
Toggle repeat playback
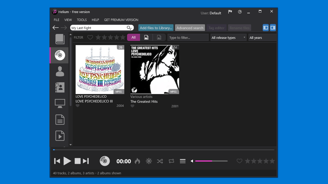171,161
